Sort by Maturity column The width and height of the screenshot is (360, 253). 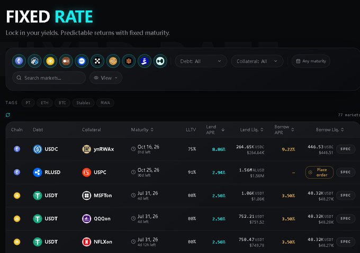pos(142,129)
